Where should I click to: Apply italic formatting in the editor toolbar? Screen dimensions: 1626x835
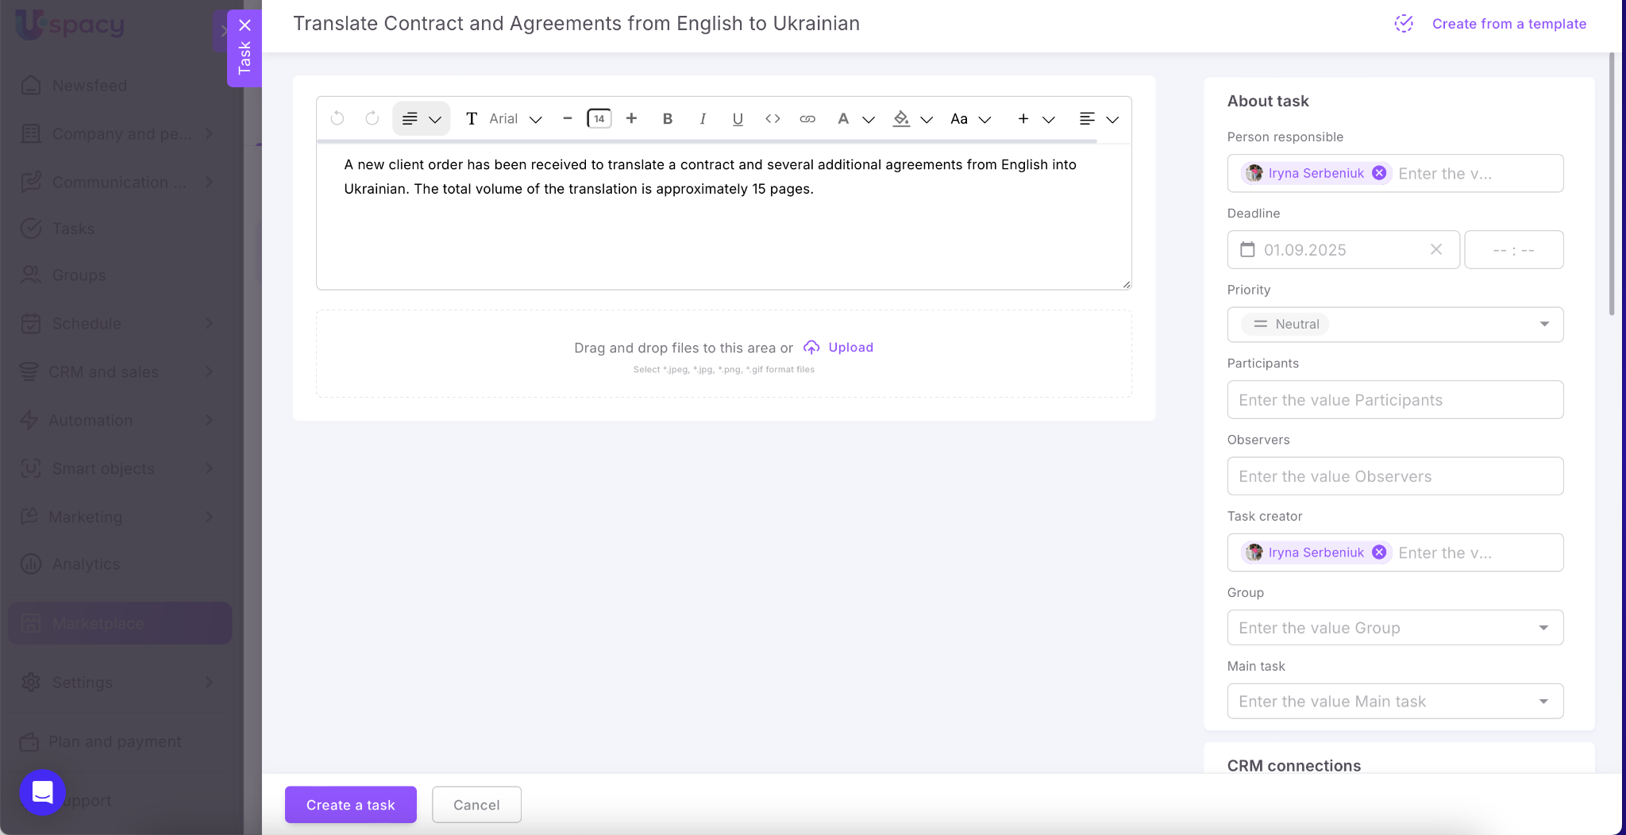pyautogui.click(x=702, y=119)
